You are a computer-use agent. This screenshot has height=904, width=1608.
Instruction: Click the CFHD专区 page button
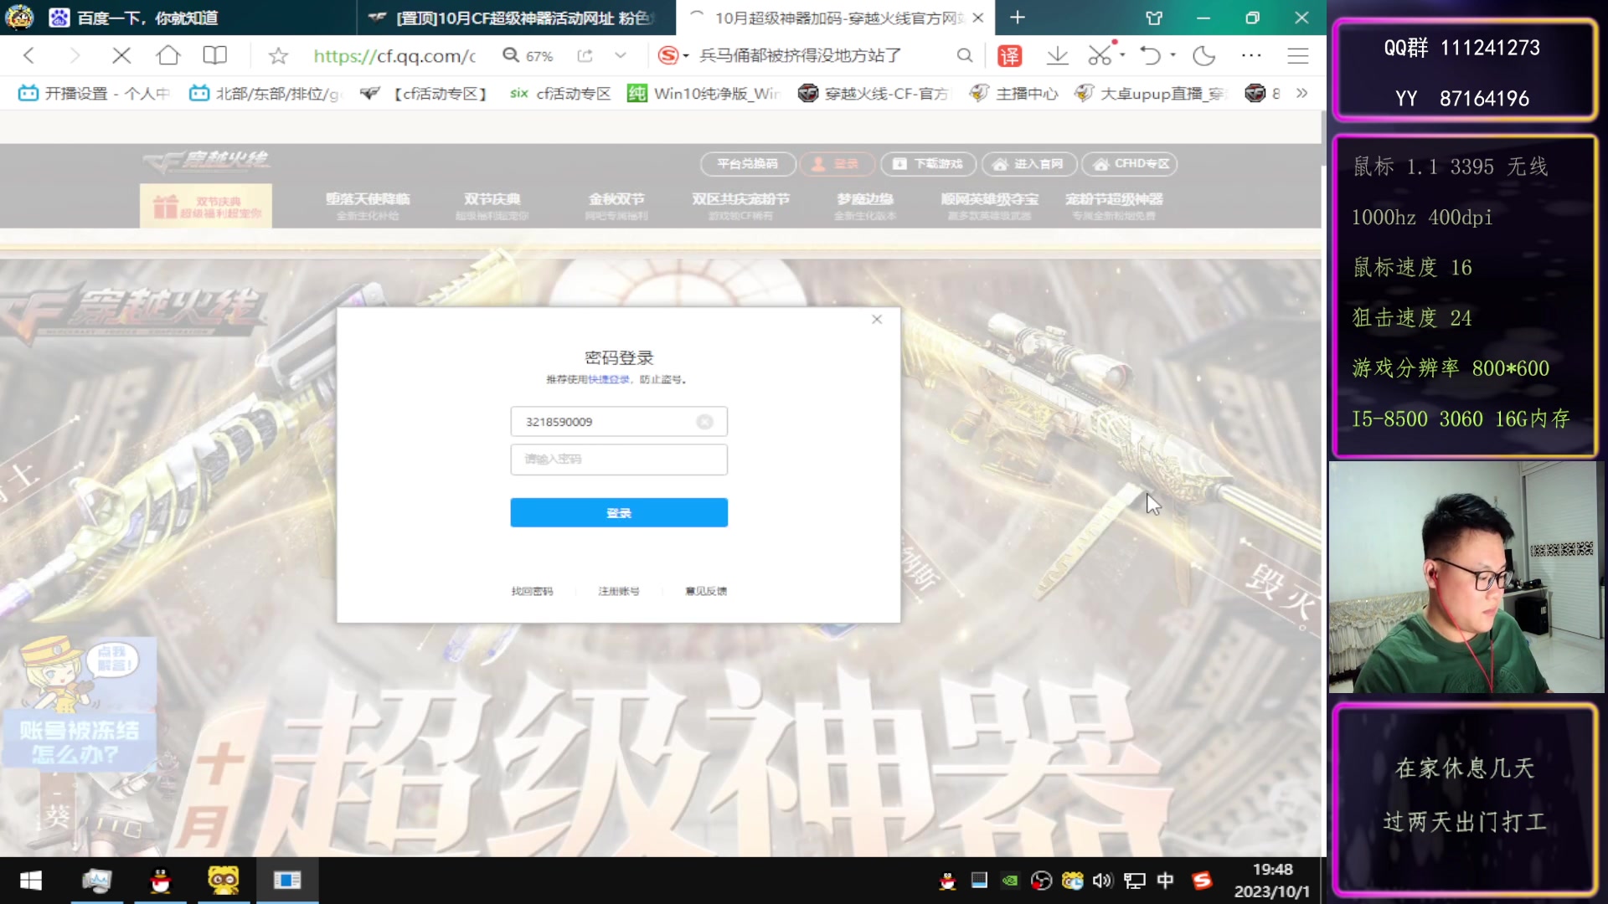coord(1131,164)
